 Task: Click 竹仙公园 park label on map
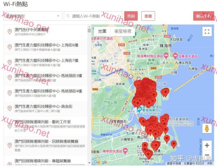coord(110,102)
